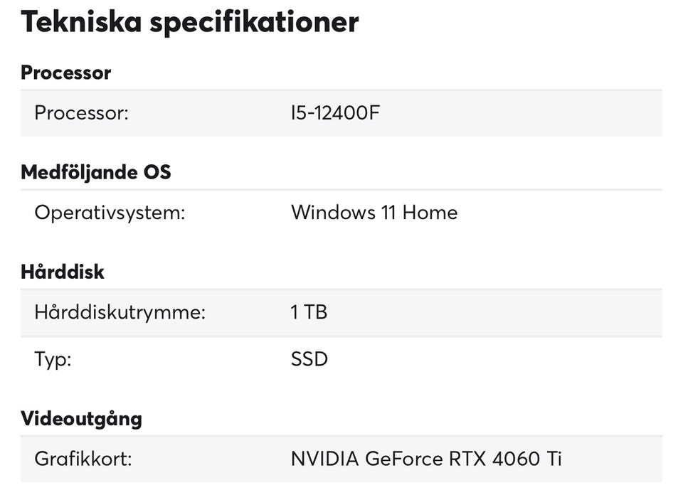Click the Videoutgång section heading

(x=81, y=418)
